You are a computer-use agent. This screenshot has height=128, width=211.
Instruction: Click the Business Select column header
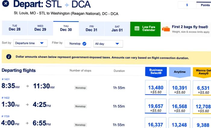pos(156,72)
